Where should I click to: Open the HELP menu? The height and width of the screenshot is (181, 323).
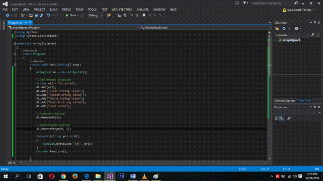click(173, 9)
